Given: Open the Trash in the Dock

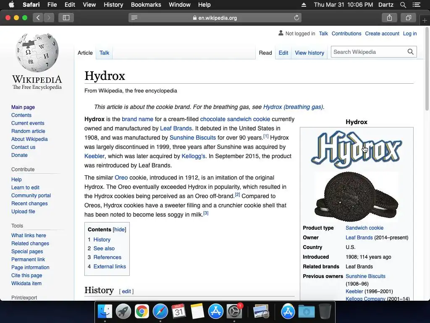Looking at the screenshot, I should (x=325, y=312).
